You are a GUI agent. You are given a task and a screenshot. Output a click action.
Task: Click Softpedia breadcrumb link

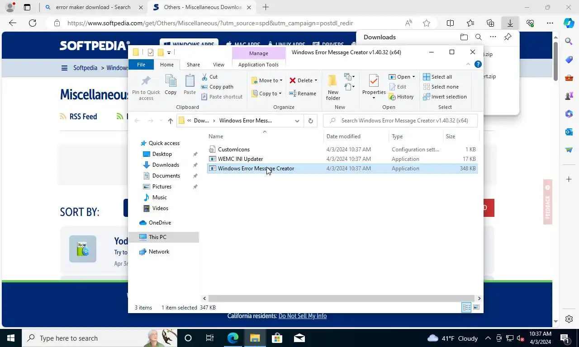[x=85, y=68]
